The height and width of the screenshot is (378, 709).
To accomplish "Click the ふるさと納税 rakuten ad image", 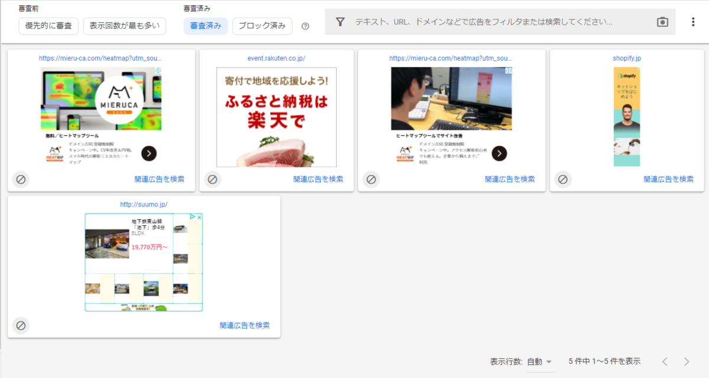I will tap(277, 117).
